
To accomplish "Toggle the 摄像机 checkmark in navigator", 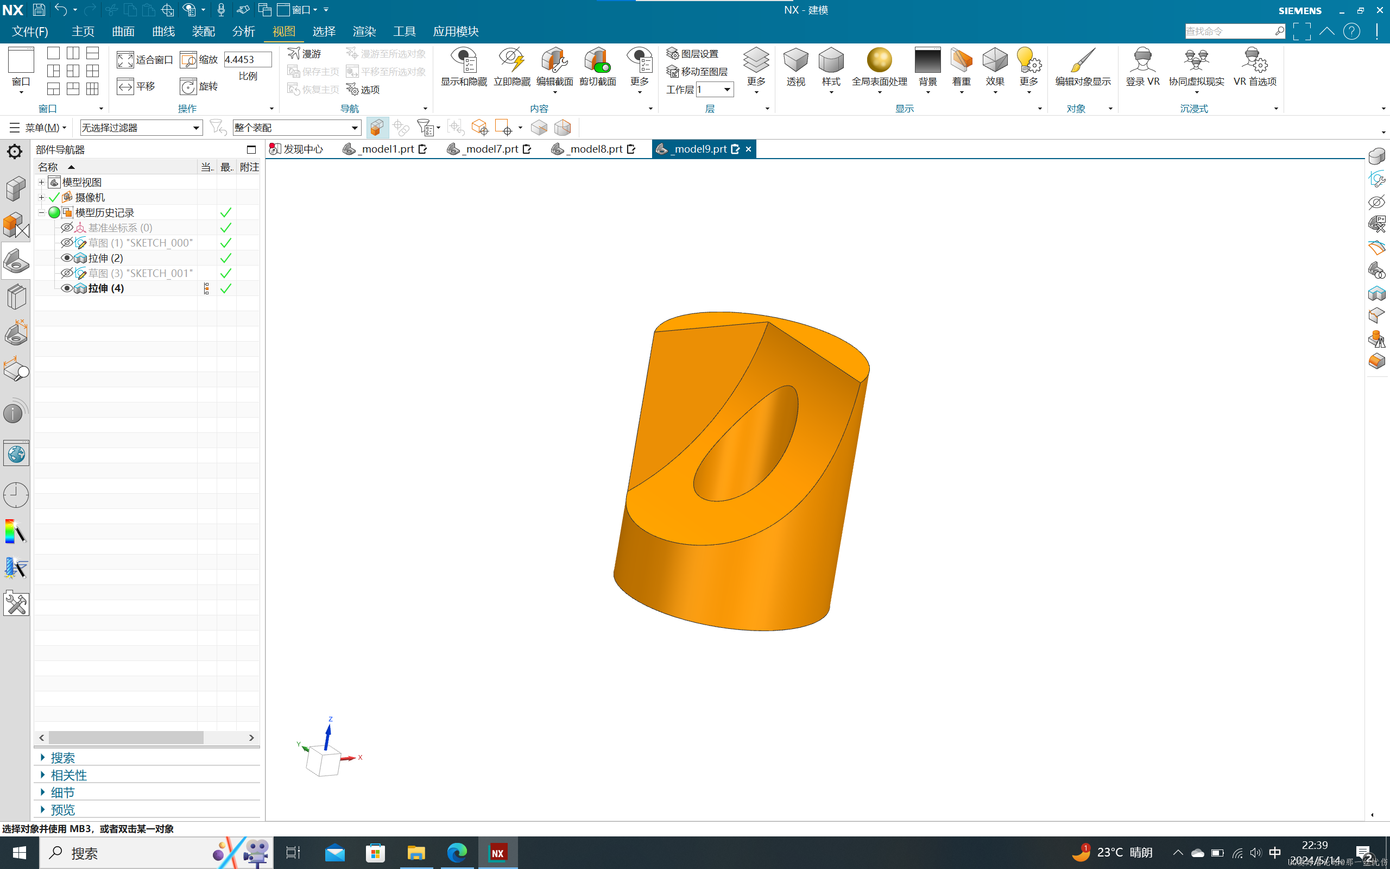I will click(x=54, y=197).
